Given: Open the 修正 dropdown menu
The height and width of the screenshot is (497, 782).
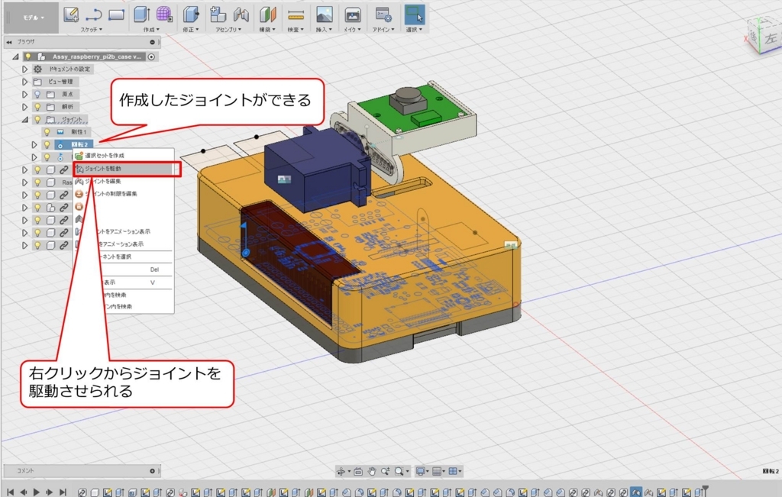Looking at the screenshot, I should tap(190, 30).
